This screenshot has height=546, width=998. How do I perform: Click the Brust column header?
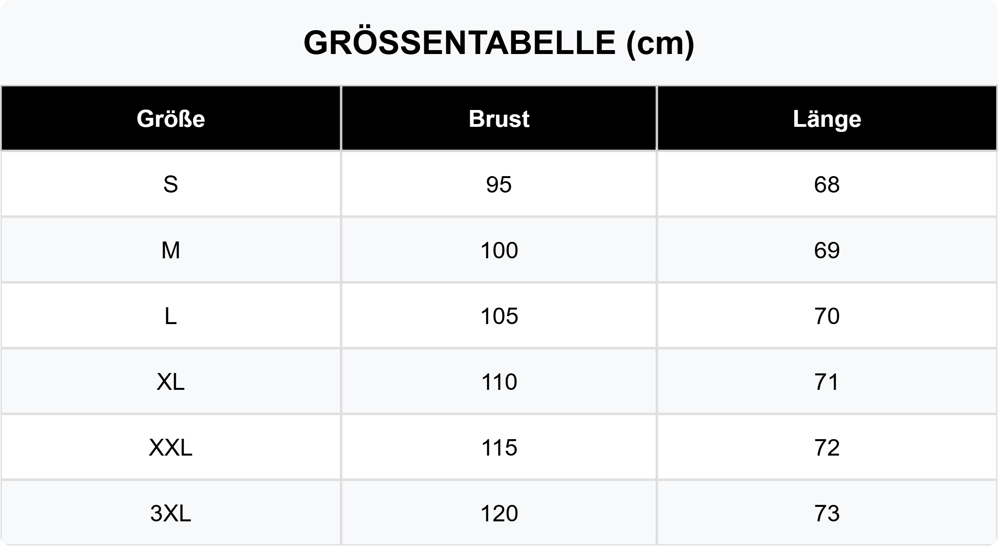(499, 119)
